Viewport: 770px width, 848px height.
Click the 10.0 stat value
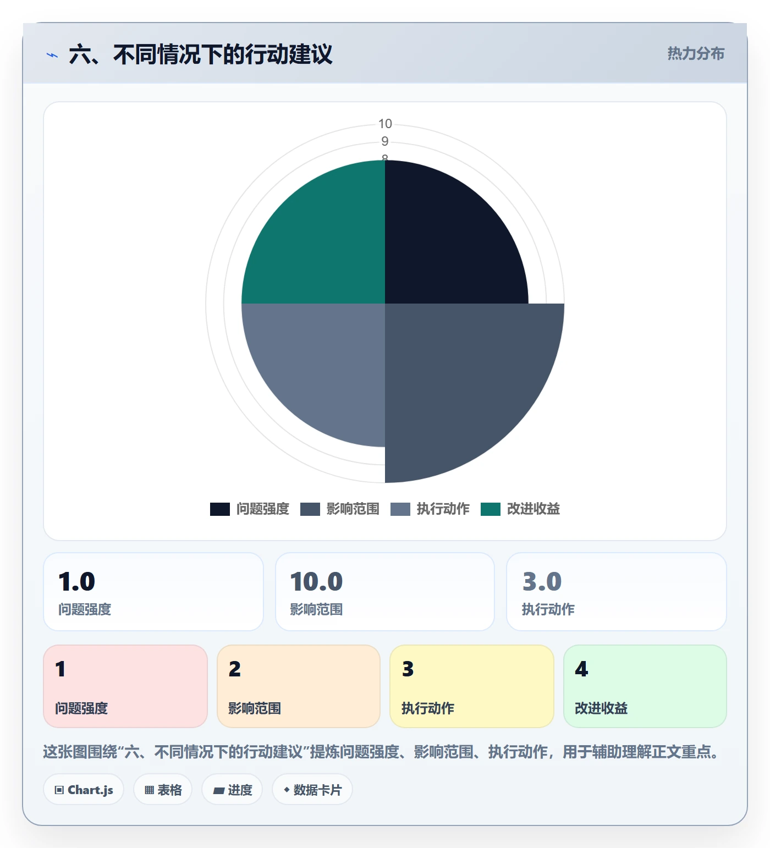tap(316, 582)
